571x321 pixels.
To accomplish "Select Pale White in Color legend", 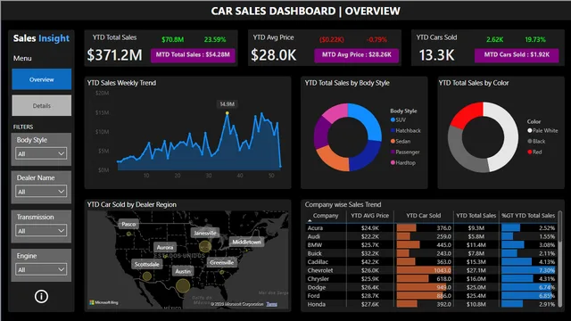I will click(x=542, y=130).
